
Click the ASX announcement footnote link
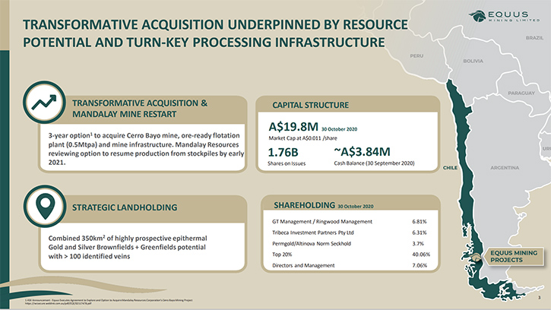tap(109, 302)
